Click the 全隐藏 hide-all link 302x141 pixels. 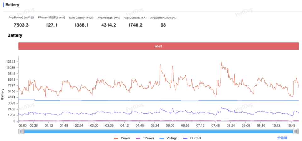point(282,138)
